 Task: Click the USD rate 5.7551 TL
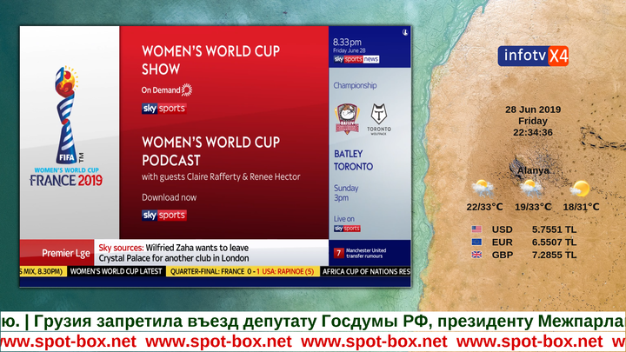click(554, 229)
